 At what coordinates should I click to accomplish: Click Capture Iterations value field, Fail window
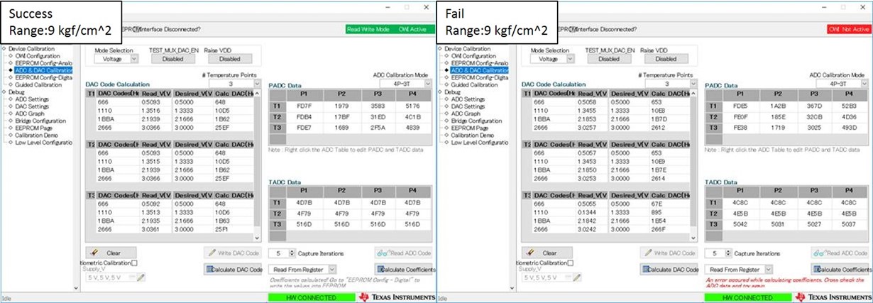715,253
